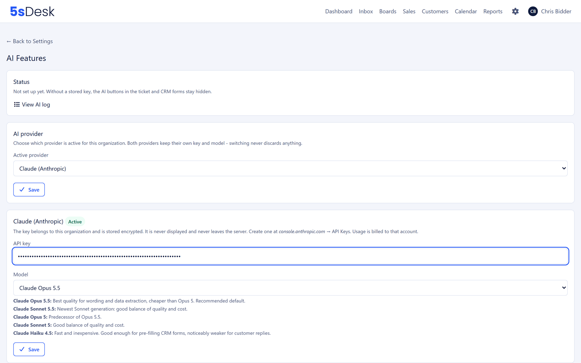Viewport: 581px width, 363px height.
Task: Open settings via the gear icon
Action: [x=515, y=11]
